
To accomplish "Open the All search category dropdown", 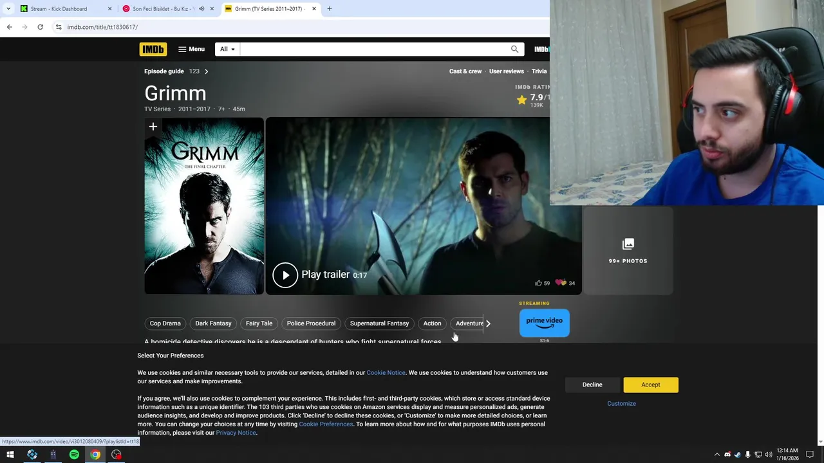I will click(x=227, y=49).
